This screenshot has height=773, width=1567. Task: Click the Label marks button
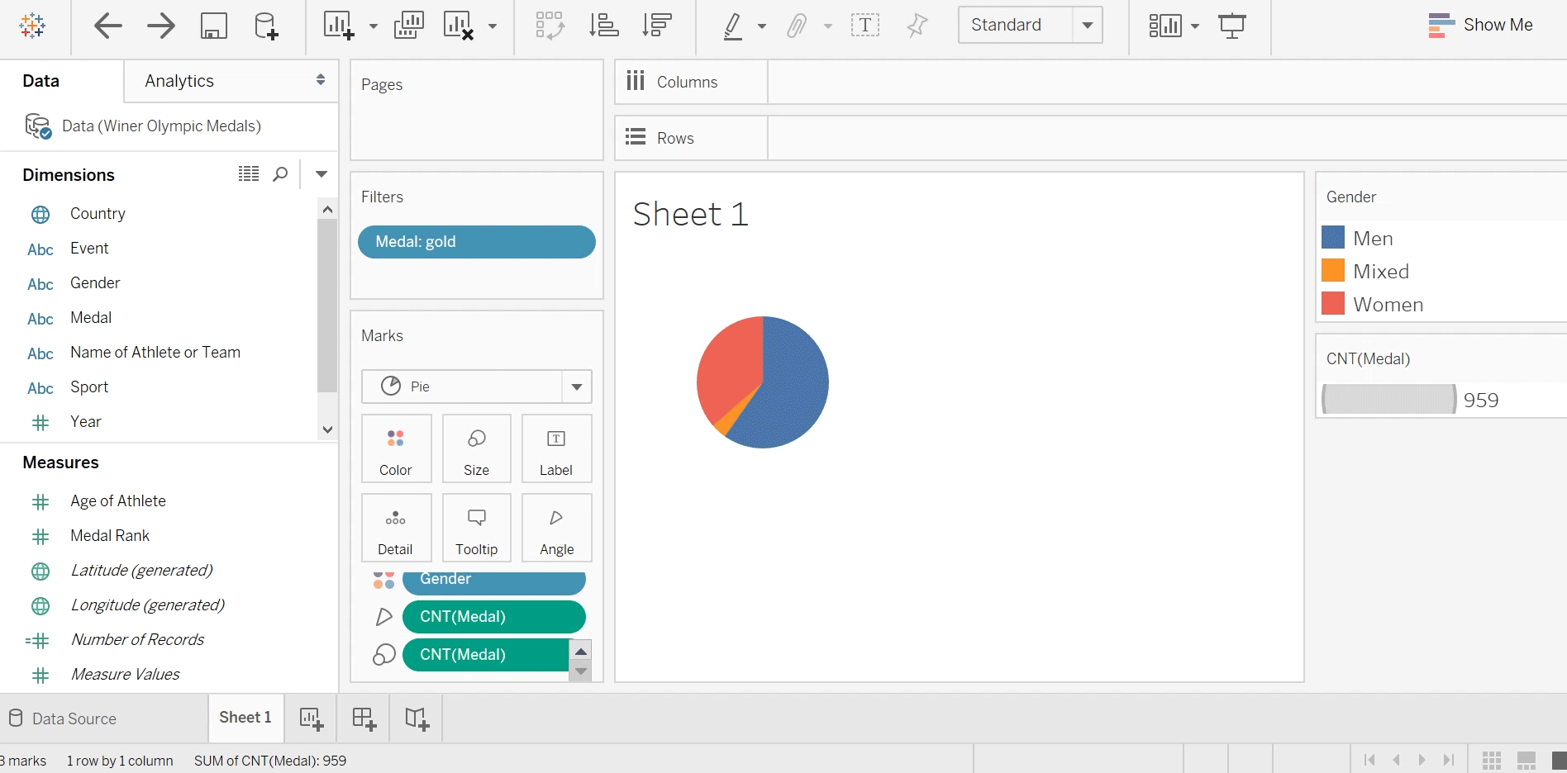click(x=556, y=448)
